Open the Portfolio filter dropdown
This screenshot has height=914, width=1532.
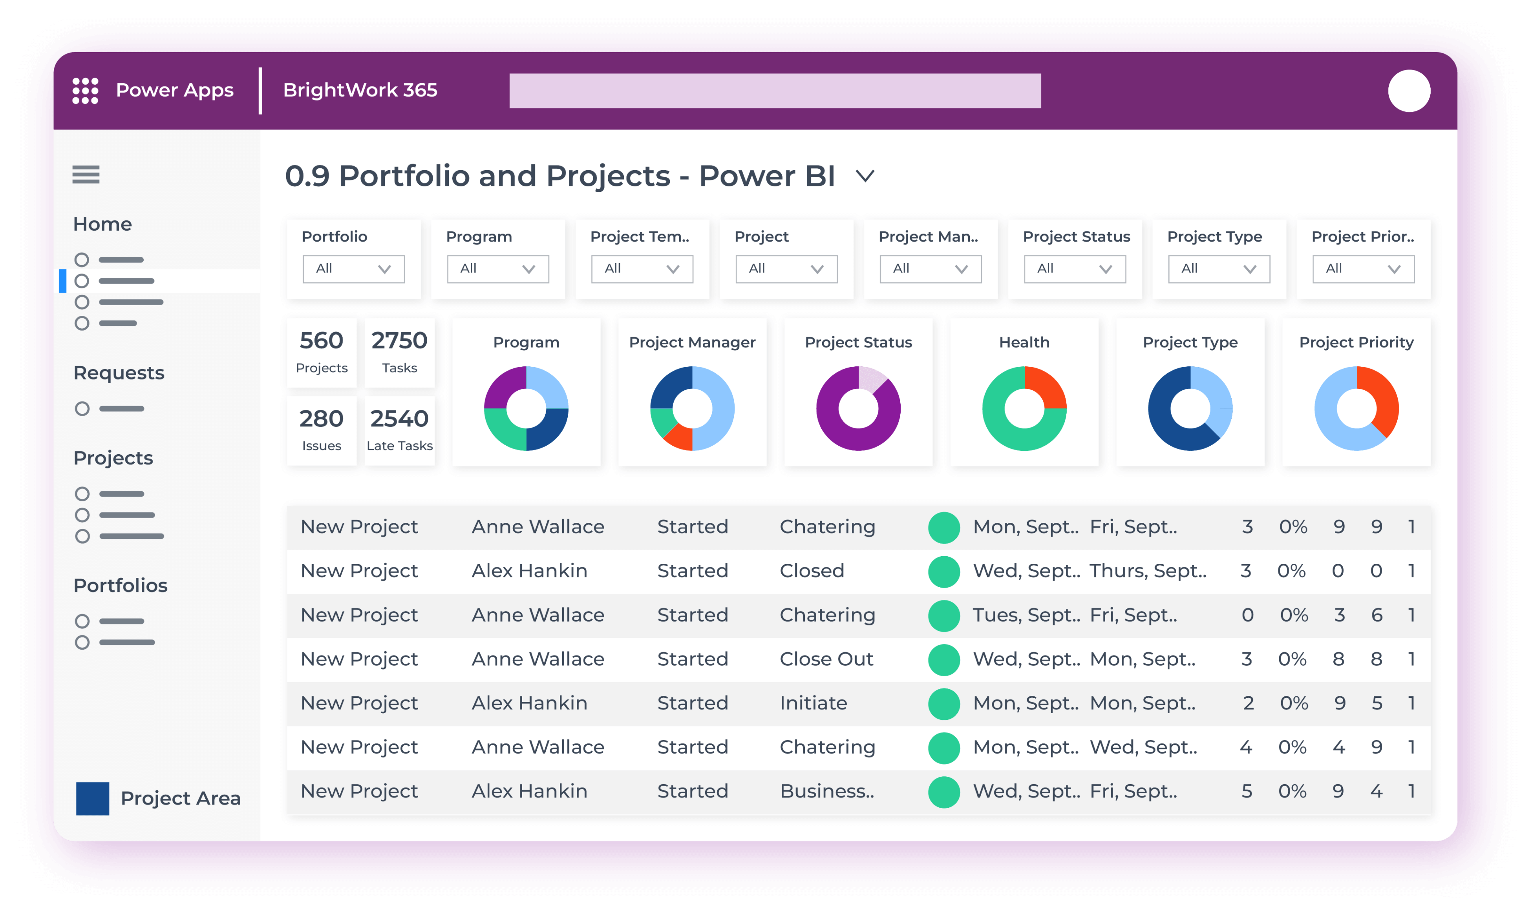tap(354, 269)
